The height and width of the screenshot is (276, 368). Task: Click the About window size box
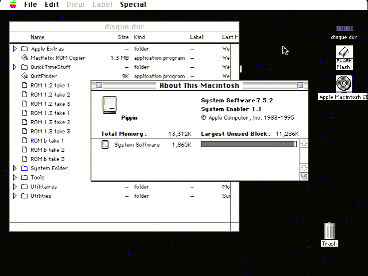(x=304, y=177)
